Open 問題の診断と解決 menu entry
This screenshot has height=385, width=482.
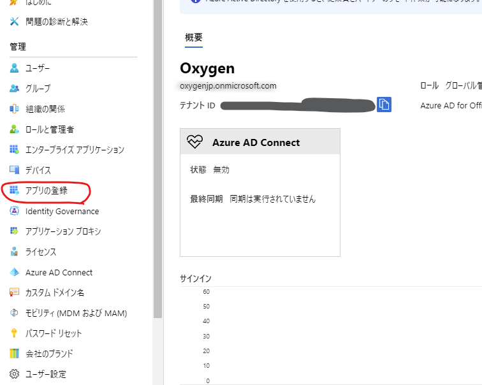click(x=57, y=22)
